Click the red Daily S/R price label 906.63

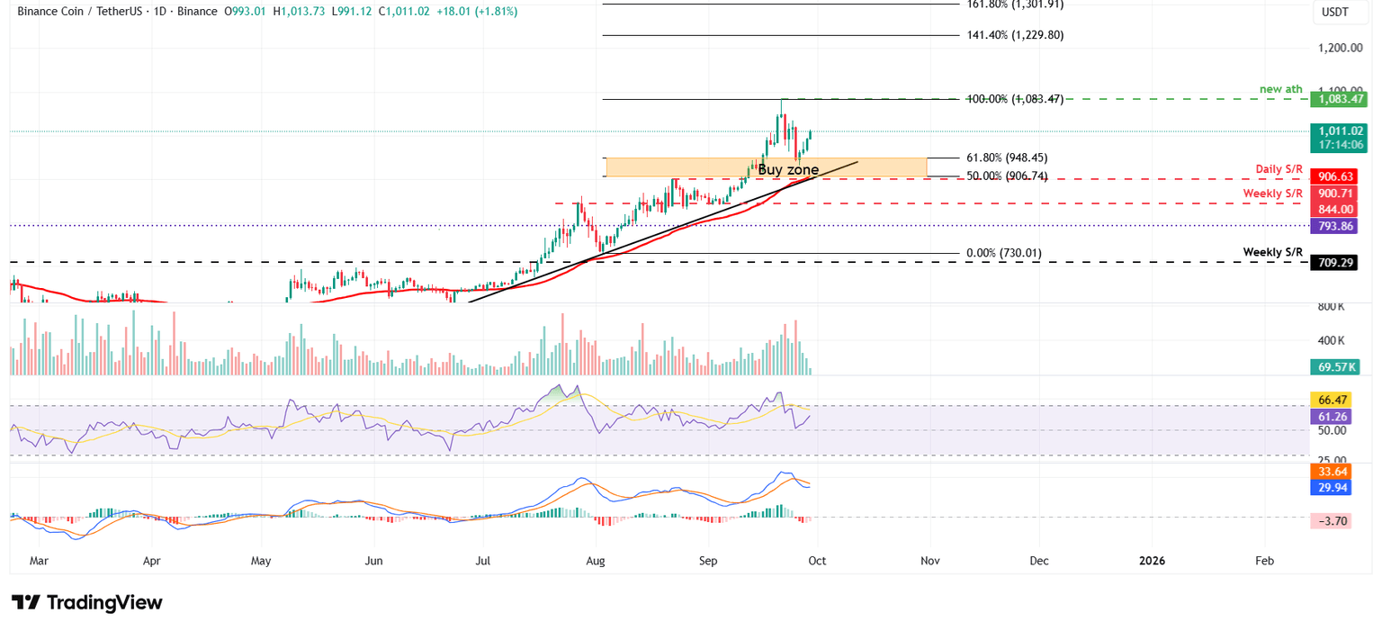point(1333,176)
